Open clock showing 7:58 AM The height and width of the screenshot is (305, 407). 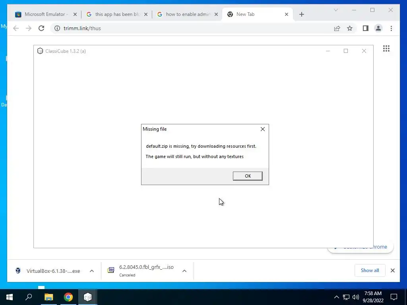373,297
